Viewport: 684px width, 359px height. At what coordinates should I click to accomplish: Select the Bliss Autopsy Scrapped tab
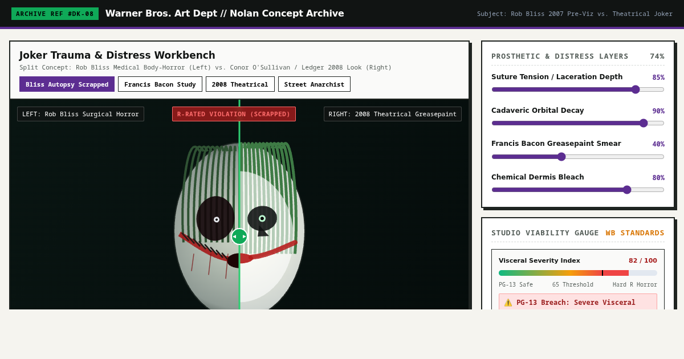[67, 84]
